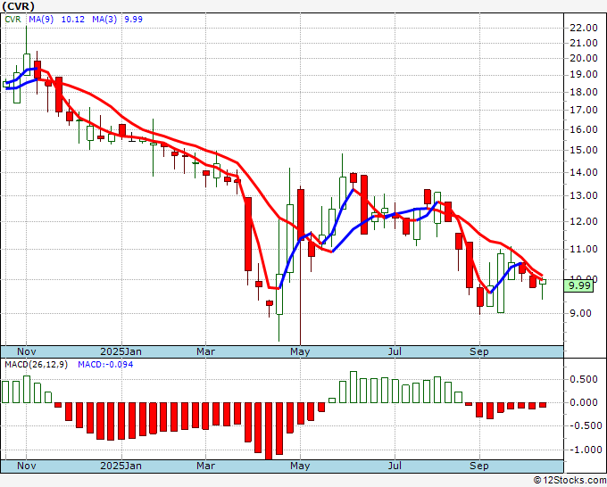This screenshot has width=607, height=487.
Task: Select Sep on the price chart date axis
Action: (479, 352)
